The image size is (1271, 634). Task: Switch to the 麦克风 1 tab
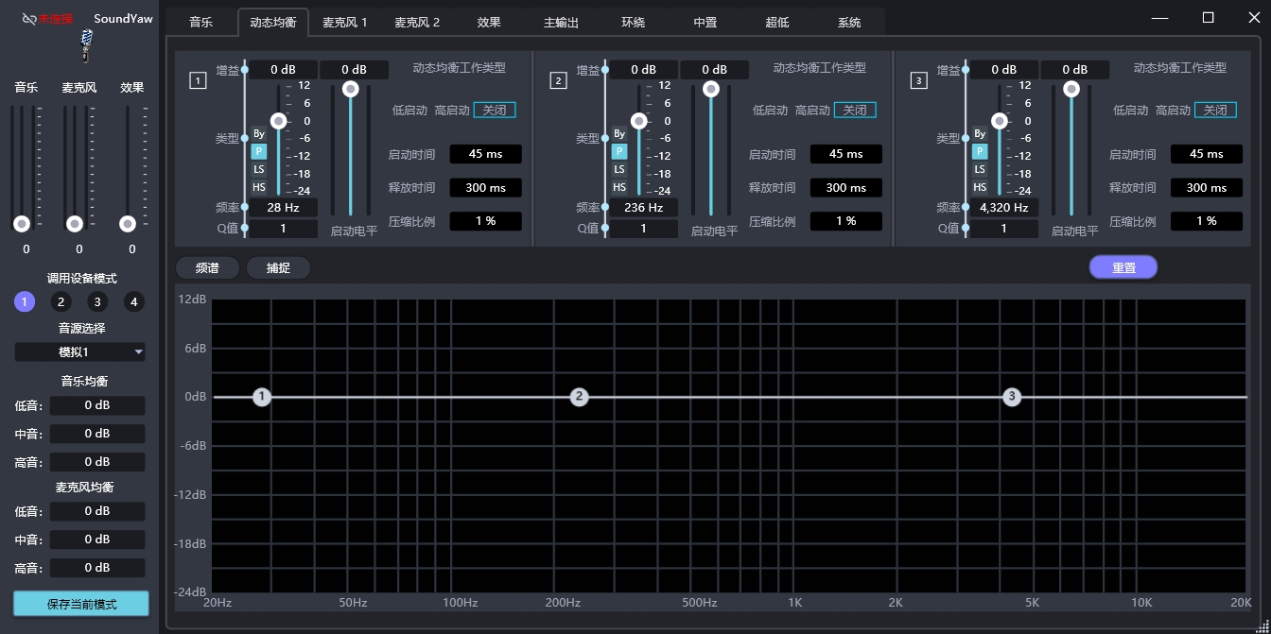344,23
